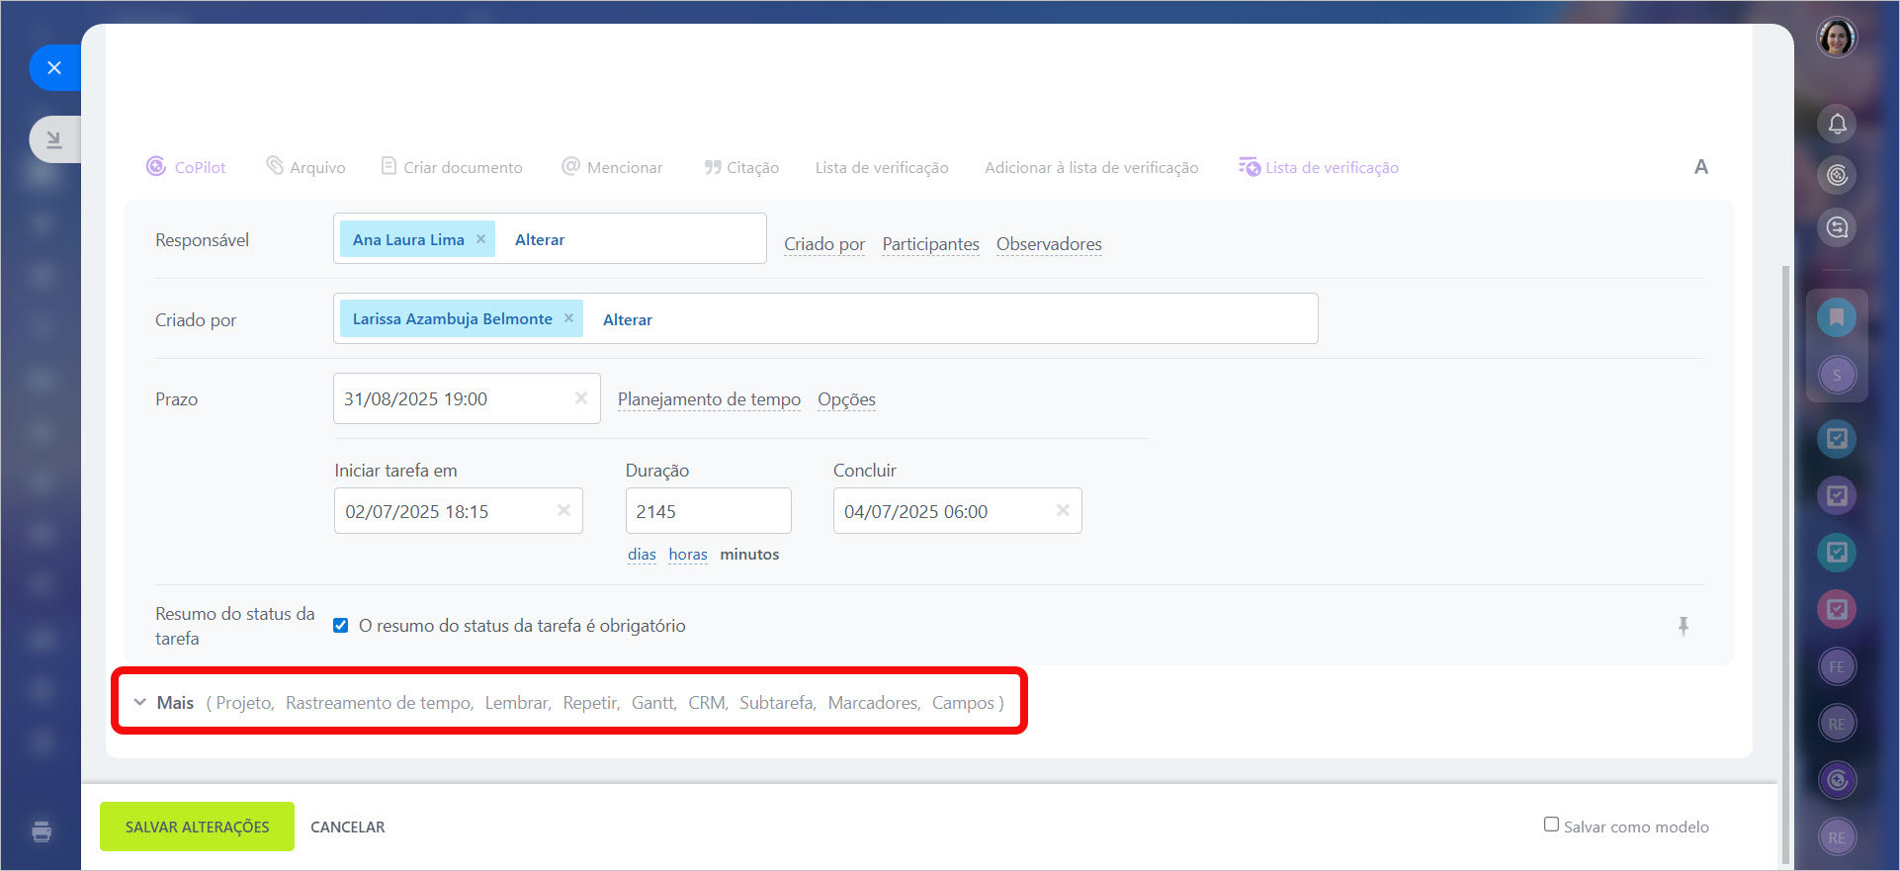Click the sidebar chat history icon
1900x871 pixels.
(1837, 227)
